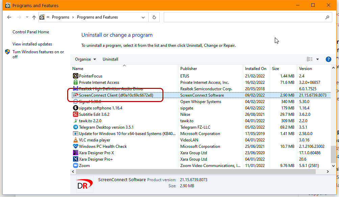This screenshot has width=339, height=197.
Task: Click the Xara Designer Pro X icon
Action: point(75,153)
